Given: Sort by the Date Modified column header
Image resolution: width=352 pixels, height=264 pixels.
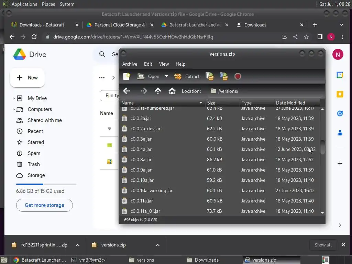Looking at the screenshot, I should [297, 103].
